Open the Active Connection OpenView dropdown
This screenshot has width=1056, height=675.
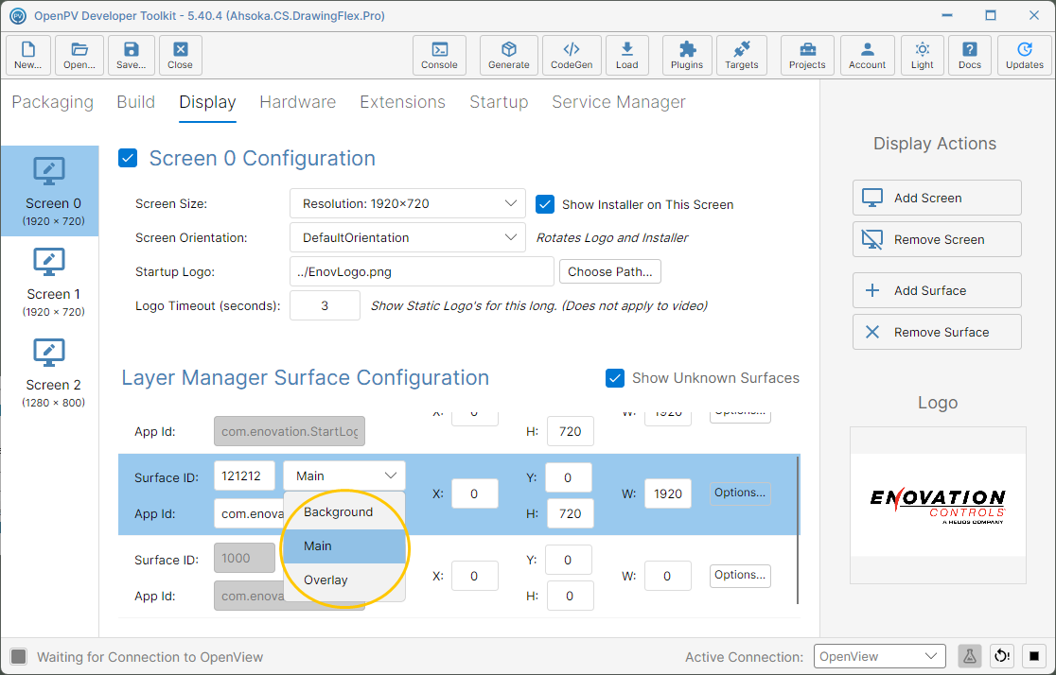click(x=879, y=656)
